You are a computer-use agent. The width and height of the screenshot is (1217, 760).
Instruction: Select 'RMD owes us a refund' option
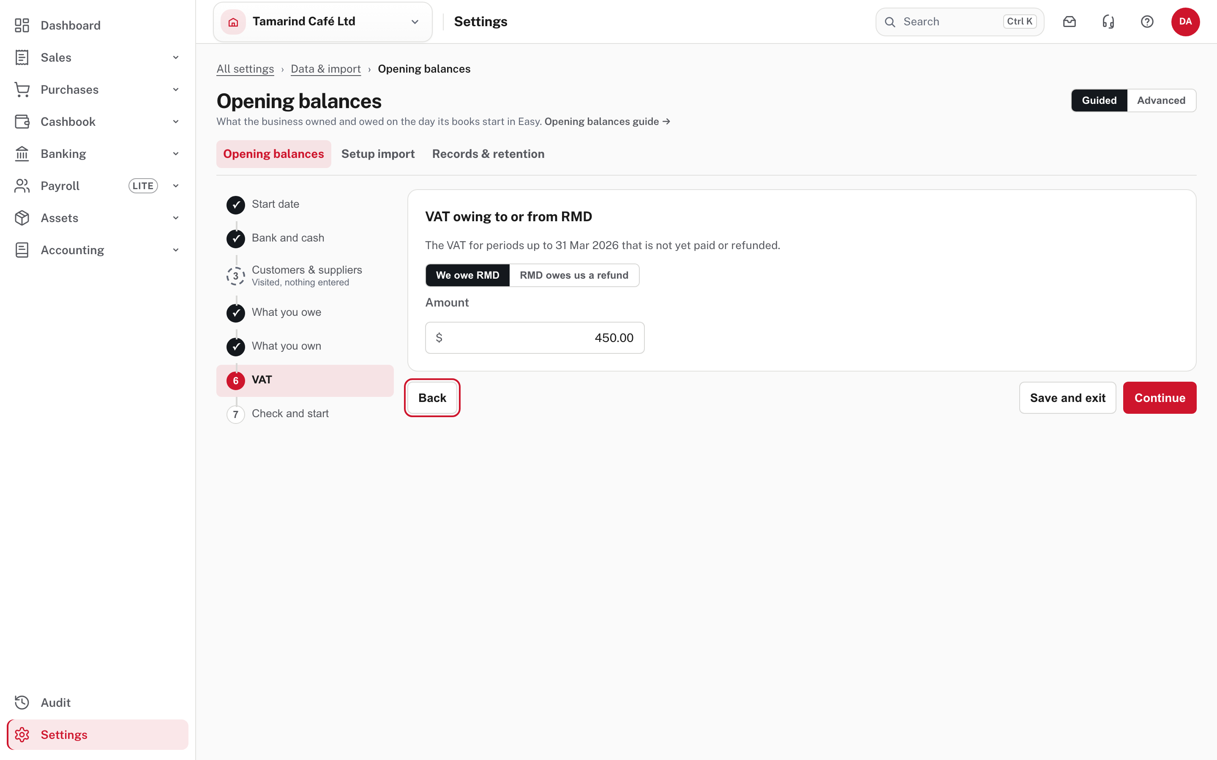click(x=574, y=275)
